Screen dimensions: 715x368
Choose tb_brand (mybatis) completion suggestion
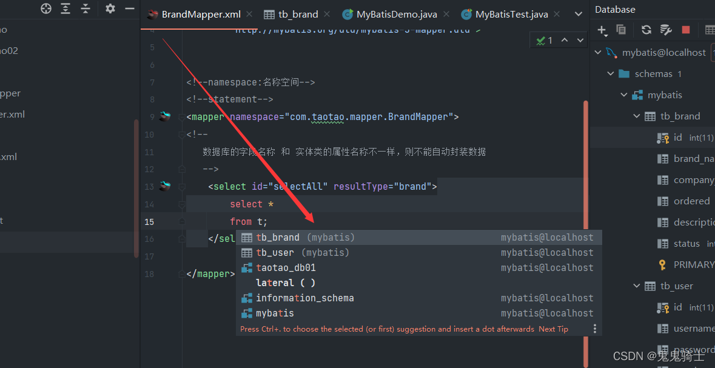418,237
